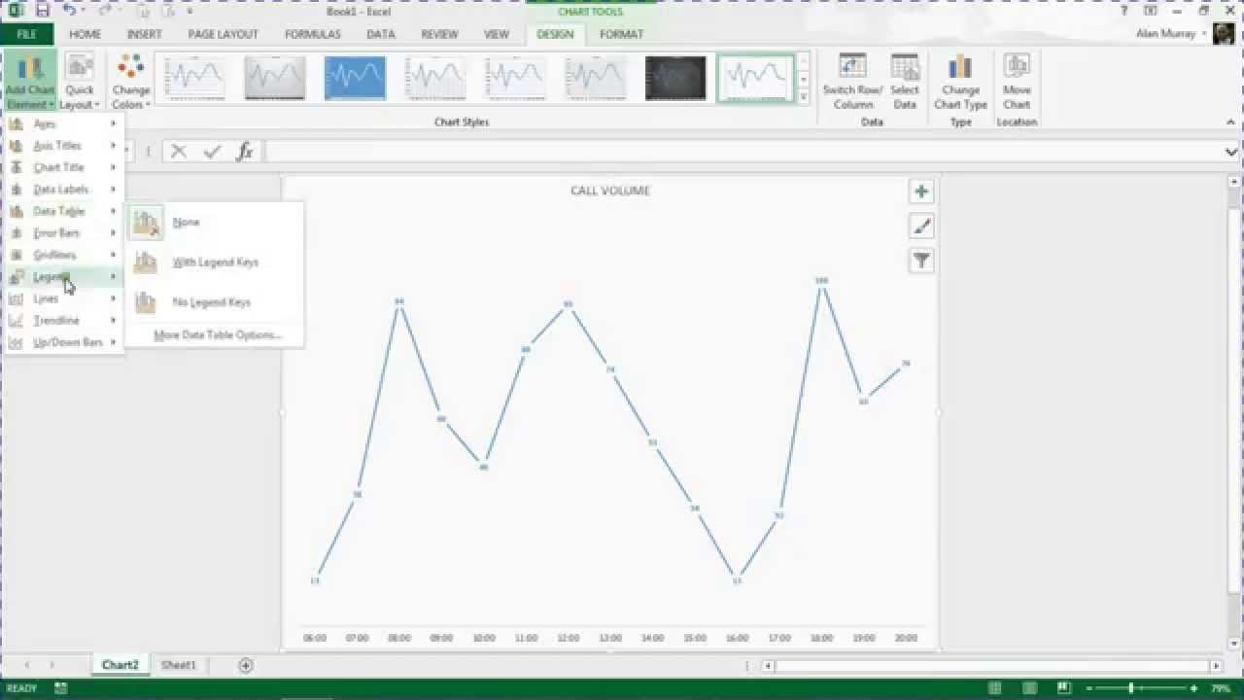The height and width of the screenshot is (700, 1244).
Task: Select the first chart style thumbnail
Action: [194, 78]
